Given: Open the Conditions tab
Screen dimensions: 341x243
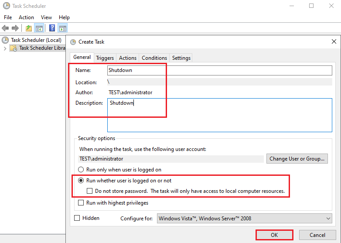Looking at the screenshot, I should 154,58.
